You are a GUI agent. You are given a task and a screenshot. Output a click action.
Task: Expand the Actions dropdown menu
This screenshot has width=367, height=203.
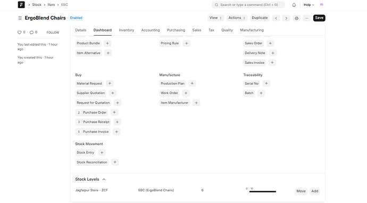(x=237, y=18)
